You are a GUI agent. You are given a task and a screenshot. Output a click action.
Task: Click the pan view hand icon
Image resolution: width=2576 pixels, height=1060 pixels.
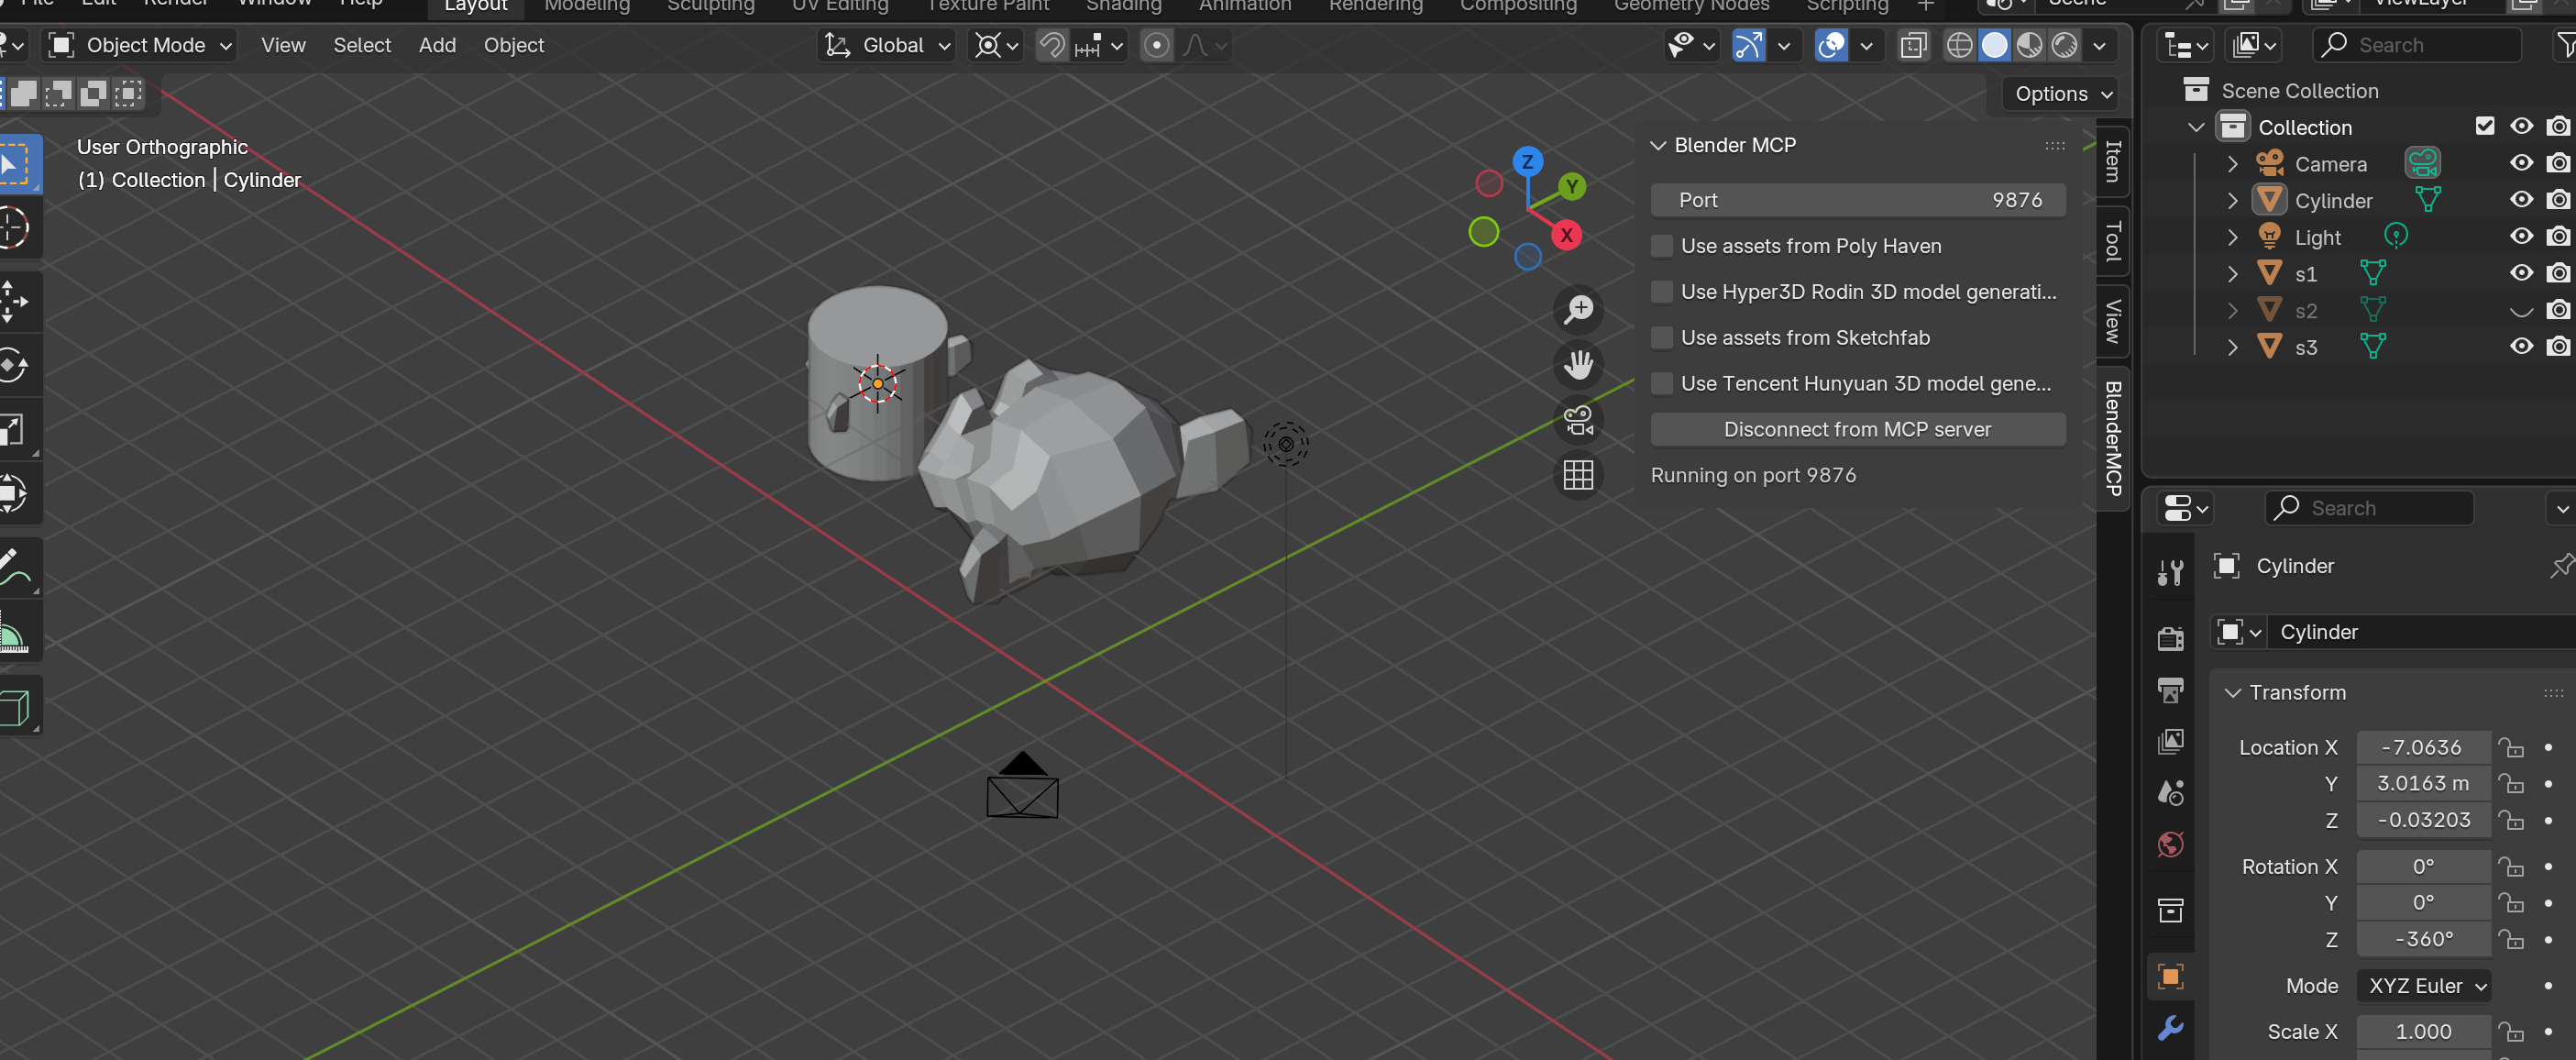(x=1578, y=365)
